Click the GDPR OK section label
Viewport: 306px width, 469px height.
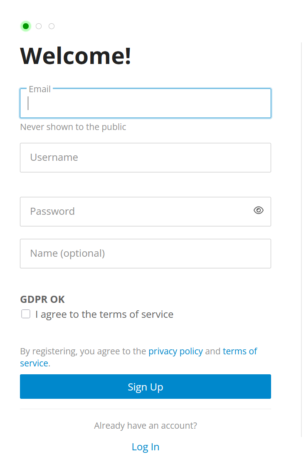pyautogui.click(x=42, y=300)
